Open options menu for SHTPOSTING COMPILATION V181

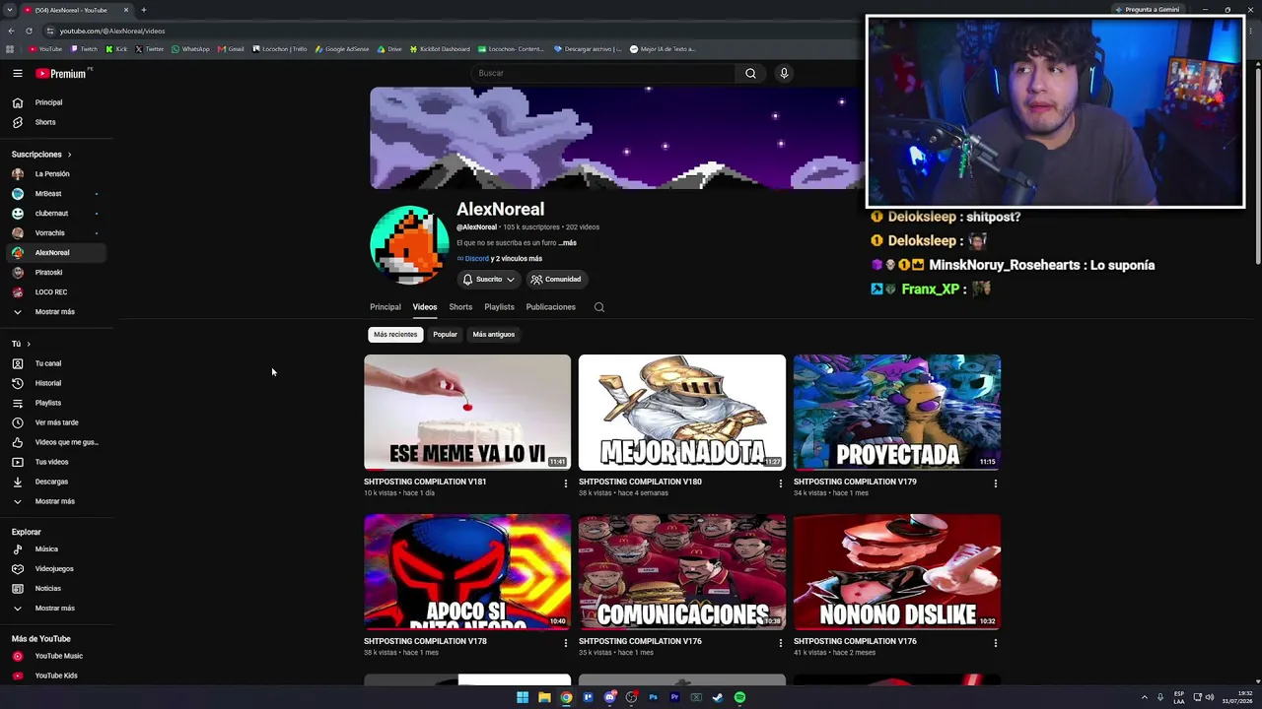[x=565, y=483]
